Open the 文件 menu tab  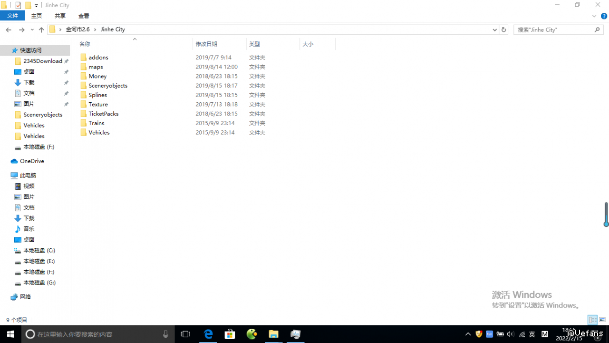[x=12, y=16]
